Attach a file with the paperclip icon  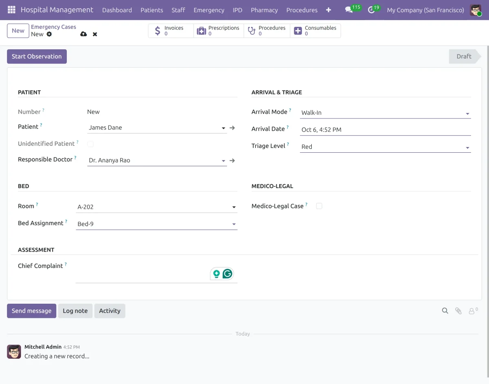tap(458, 311)
